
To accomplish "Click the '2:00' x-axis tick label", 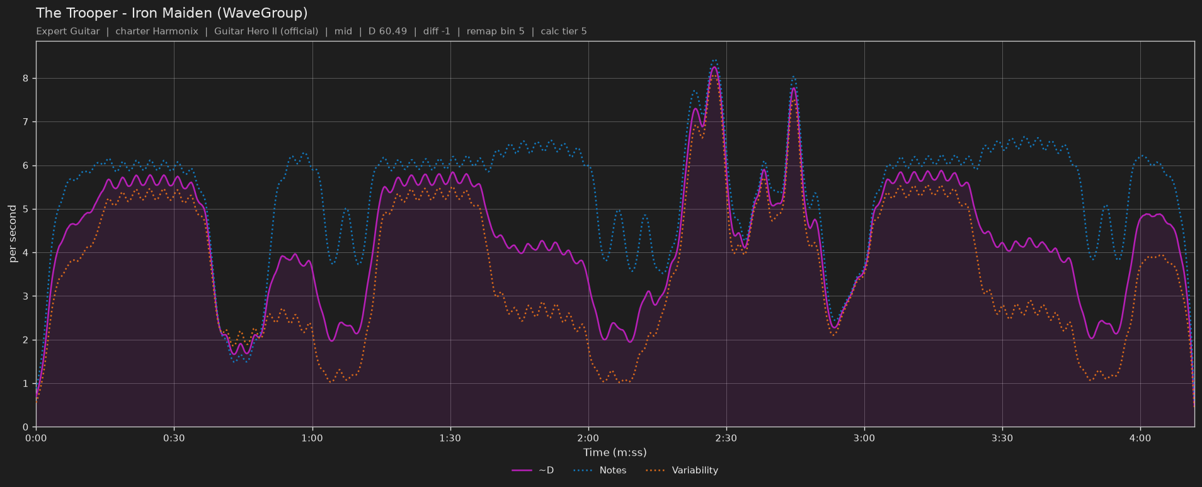I will (588, 438).
